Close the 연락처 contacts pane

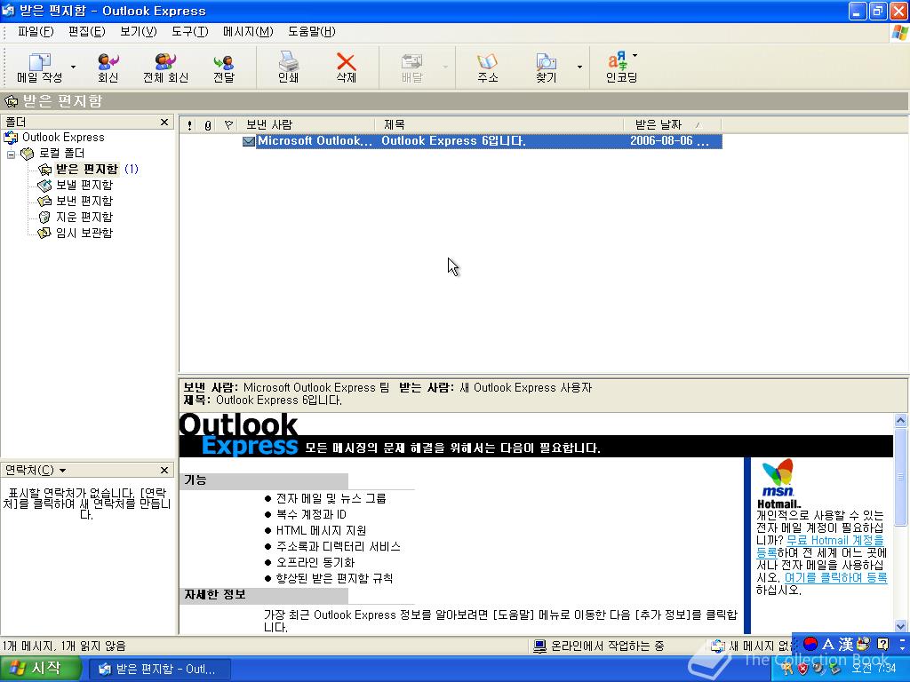[x=164, y=471]
